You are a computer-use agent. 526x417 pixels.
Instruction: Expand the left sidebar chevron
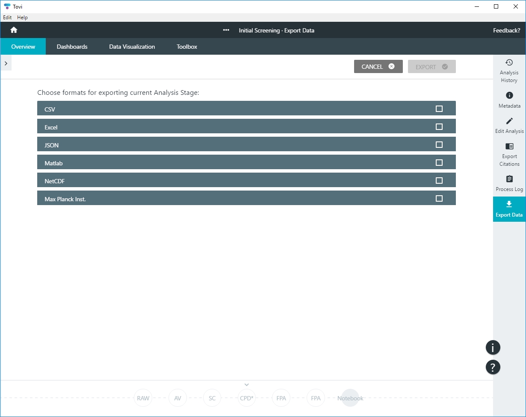pyautogui.click(x=6, y=63)
